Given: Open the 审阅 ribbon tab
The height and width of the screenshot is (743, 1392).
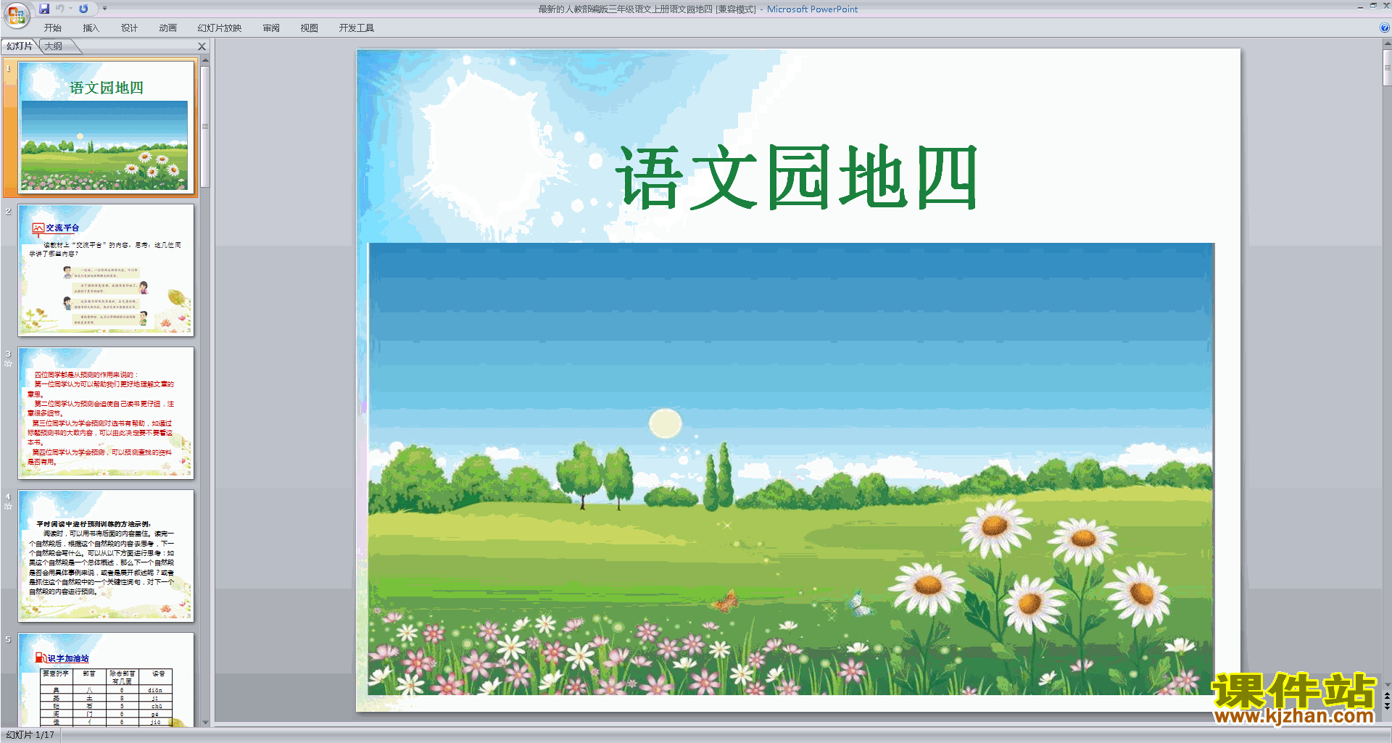Looking at the screenshot, I should (x=271, y=28).
